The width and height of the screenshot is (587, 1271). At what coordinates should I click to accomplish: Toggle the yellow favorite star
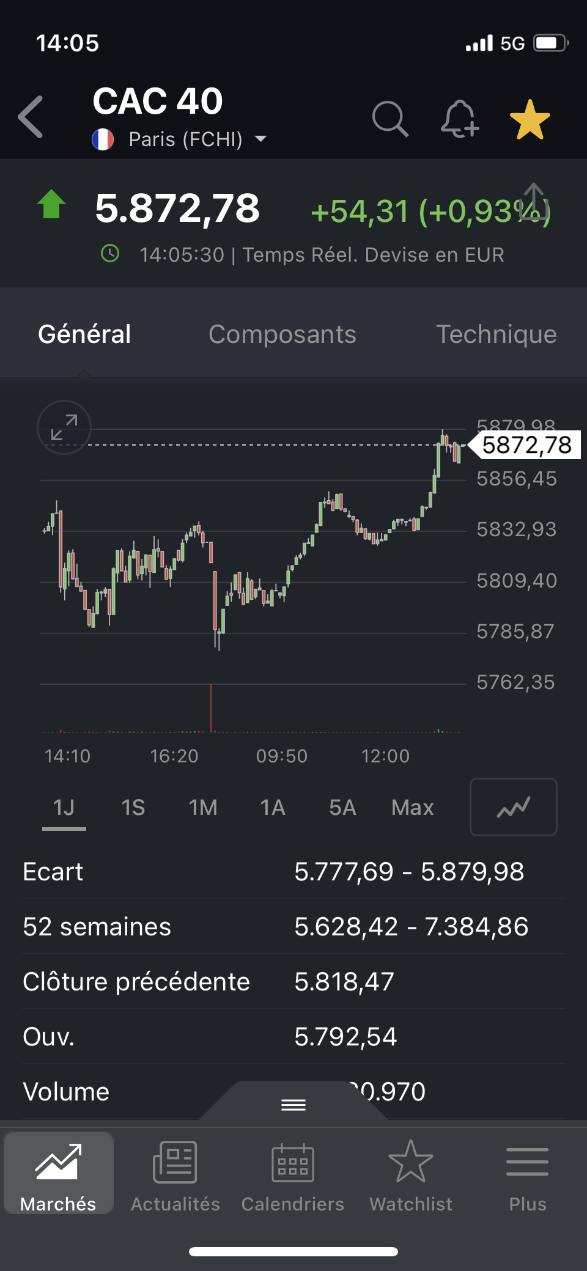point(530,120)
